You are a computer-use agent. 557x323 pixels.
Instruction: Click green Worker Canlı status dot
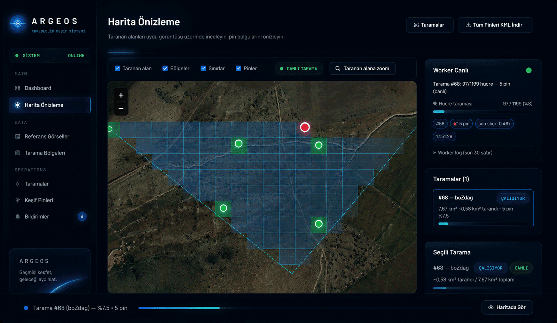[x=528, y=70]
